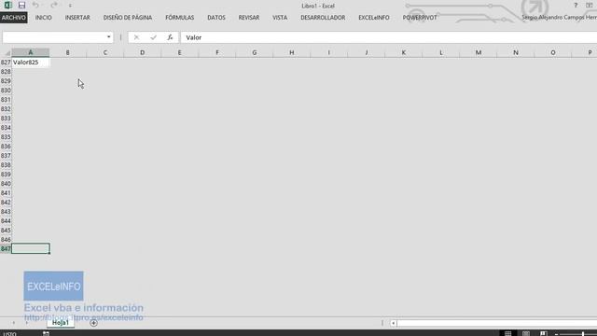Select row 830 header
Viewport: 597px width, 336px height.
click(6, 91)
